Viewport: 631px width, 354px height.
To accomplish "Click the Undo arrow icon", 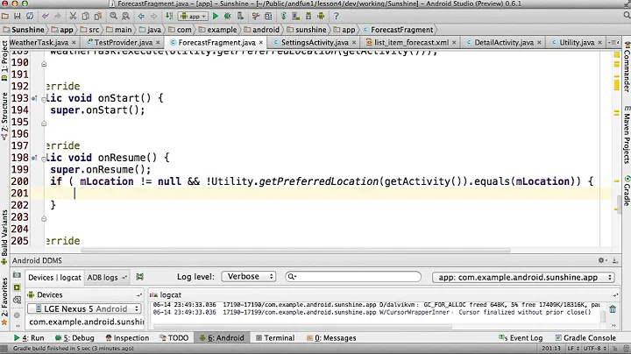I will (45, 16).
